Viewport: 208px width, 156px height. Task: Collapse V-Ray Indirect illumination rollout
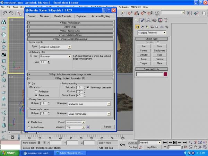click(x=70, y=78)
